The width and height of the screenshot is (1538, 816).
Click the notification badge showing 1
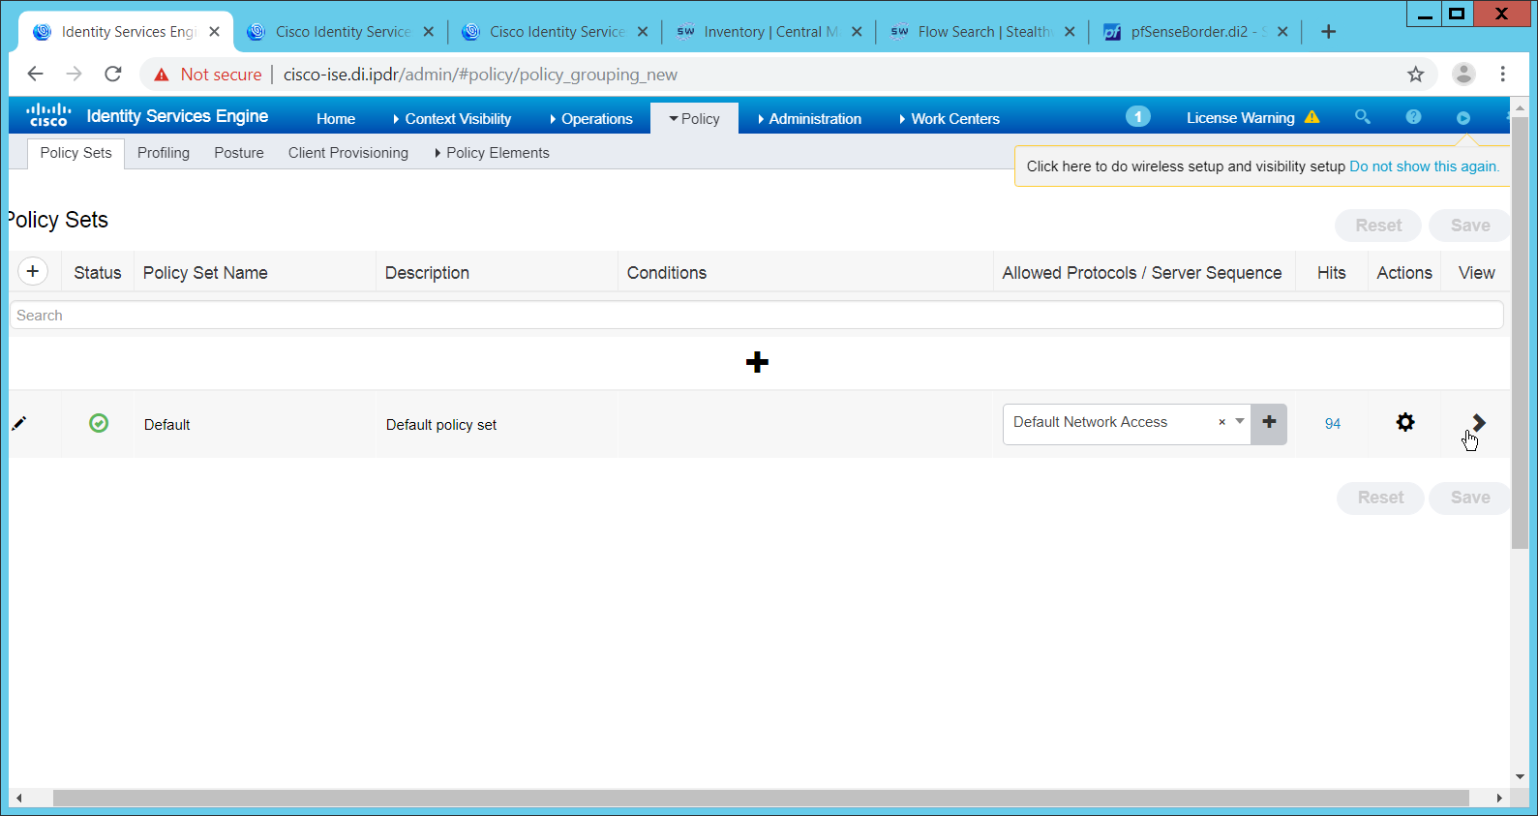point(1137,117)
